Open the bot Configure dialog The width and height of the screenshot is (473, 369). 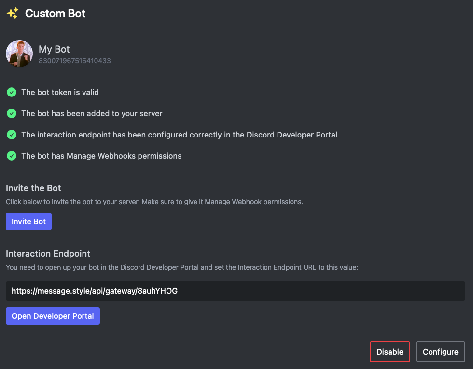pyautogui.click(x=440, y=352)
